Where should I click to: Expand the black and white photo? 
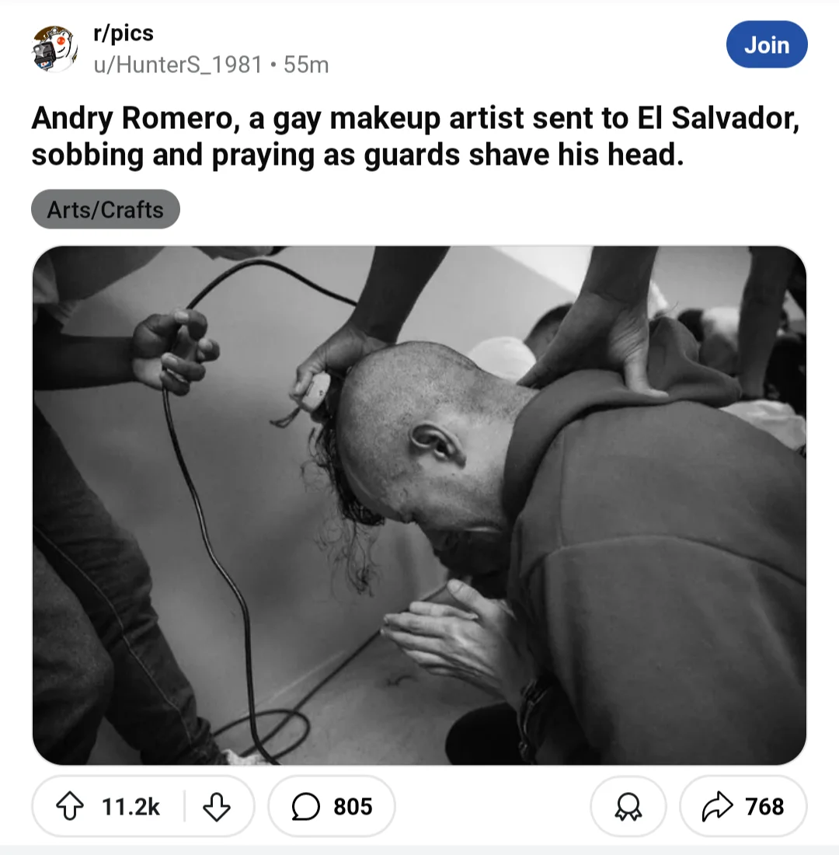click(419, 505)
